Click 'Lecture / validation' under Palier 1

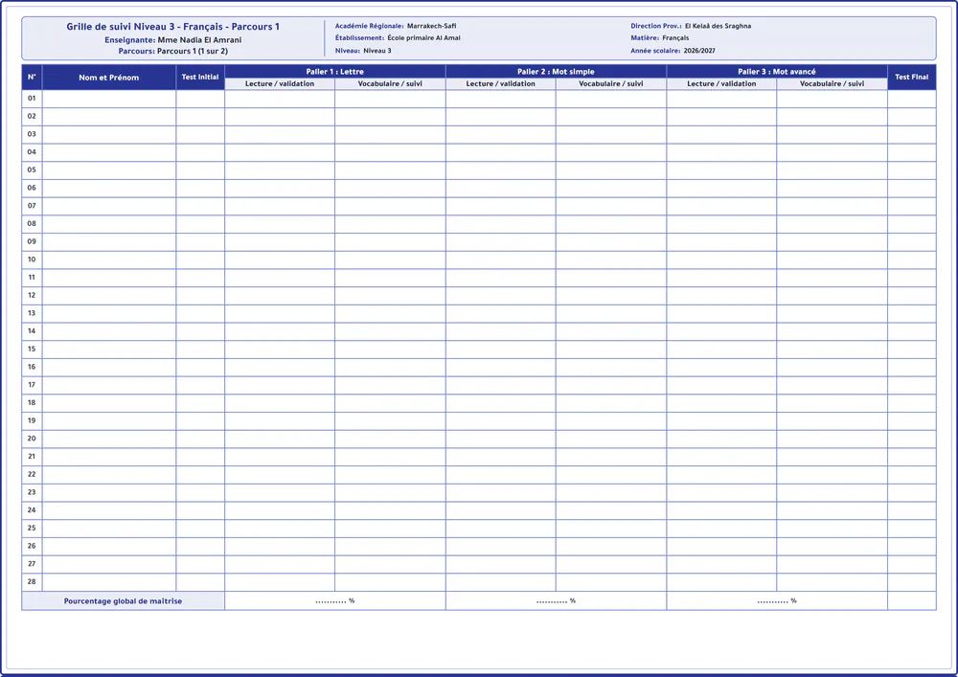(280, 84)
